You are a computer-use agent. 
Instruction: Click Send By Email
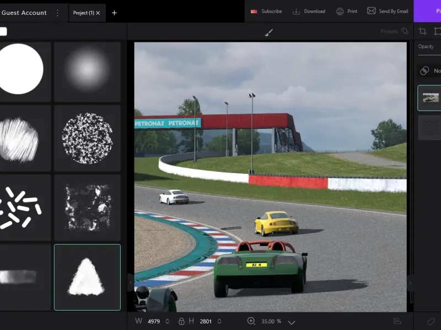point(388,11)
